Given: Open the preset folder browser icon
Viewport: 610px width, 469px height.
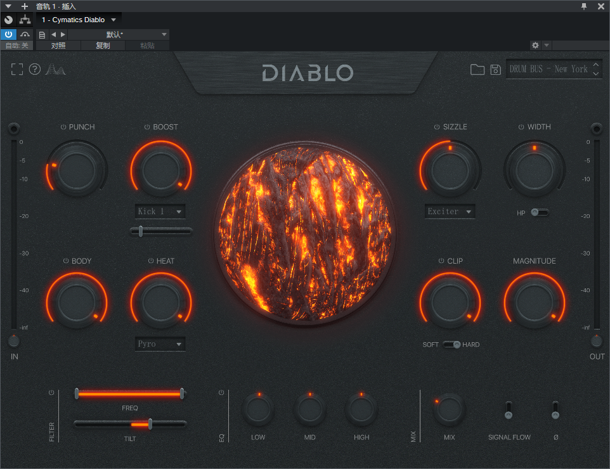Looking at the screenshot, I should pyautogui.click(x=477, y=70).
